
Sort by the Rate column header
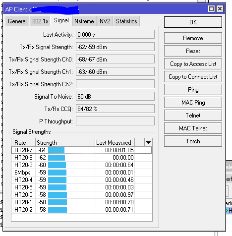[x=24, y=142]
